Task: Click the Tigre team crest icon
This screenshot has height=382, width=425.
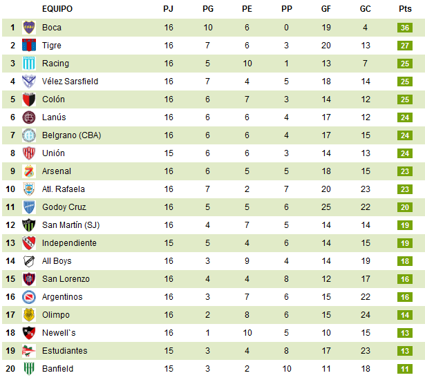Action: (29, 46)
